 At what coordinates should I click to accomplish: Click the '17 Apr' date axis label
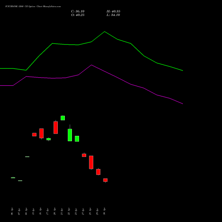(x=48, y=211)
